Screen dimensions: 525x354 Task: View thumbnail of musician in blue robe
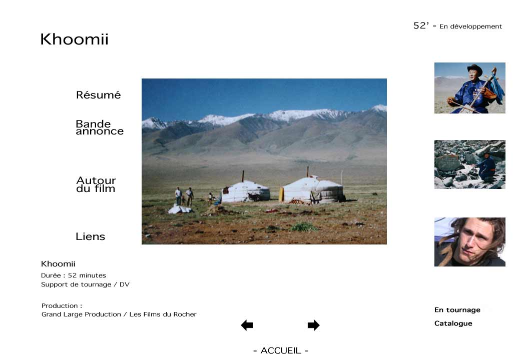point(470,88)
